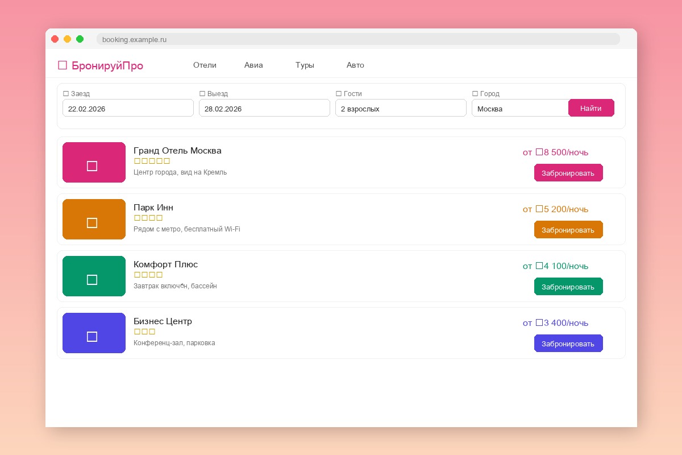Click price от 8 500/ночь
Screen dimensions: 682x455
click(556, 152)
